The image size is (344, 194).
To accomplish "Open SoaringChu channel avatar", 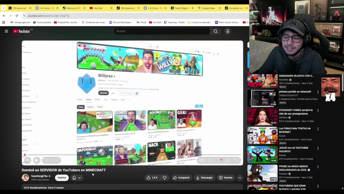I will (25, 178).
